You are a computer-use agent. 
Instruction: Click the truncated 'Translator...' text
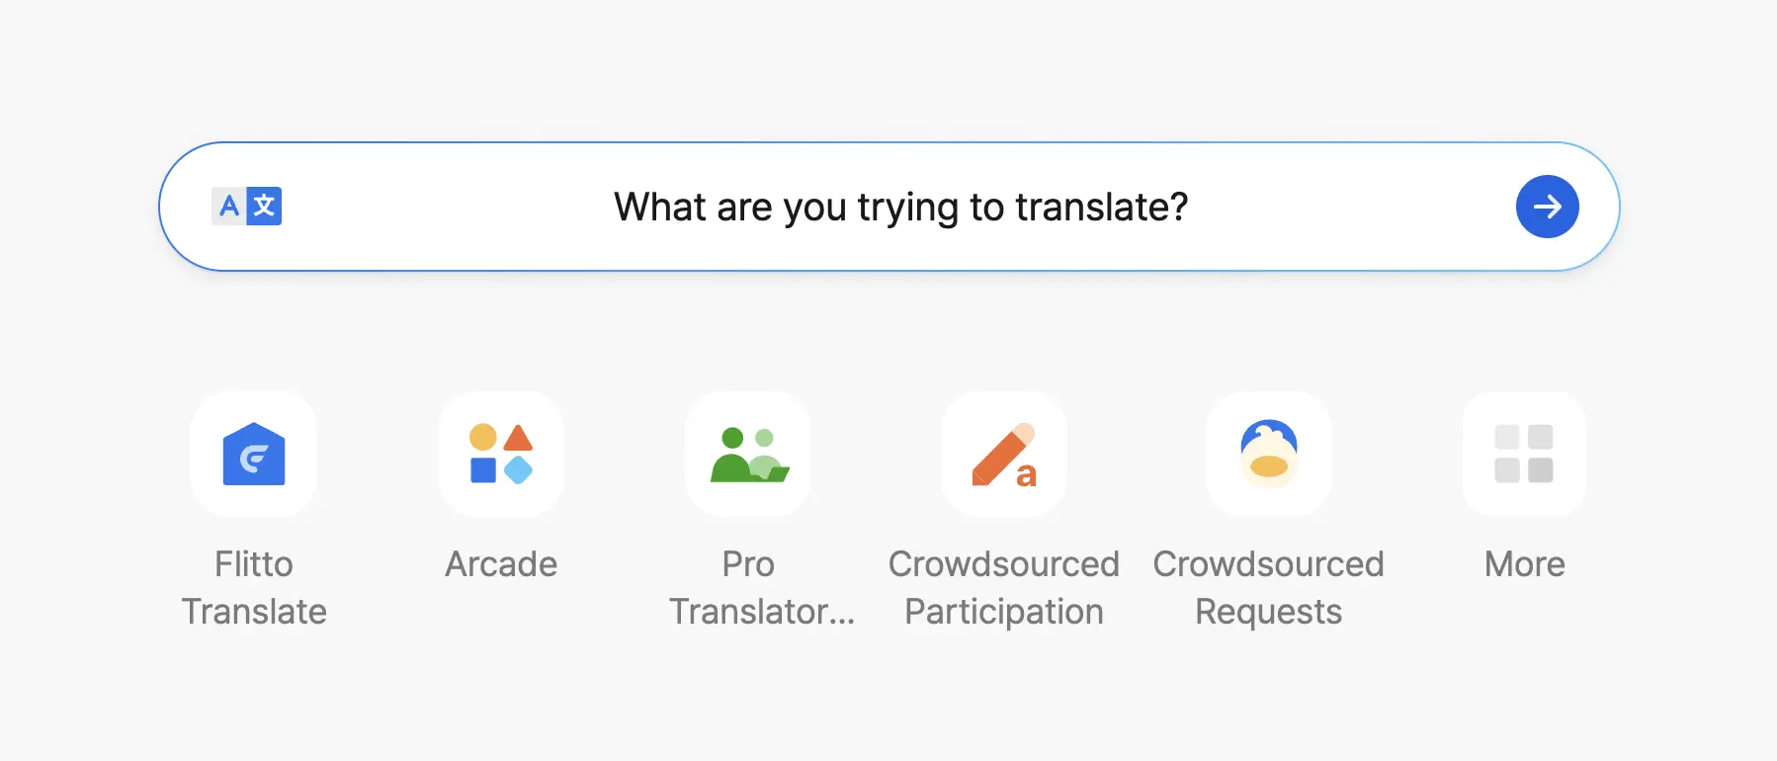click(x=761, y=612)
